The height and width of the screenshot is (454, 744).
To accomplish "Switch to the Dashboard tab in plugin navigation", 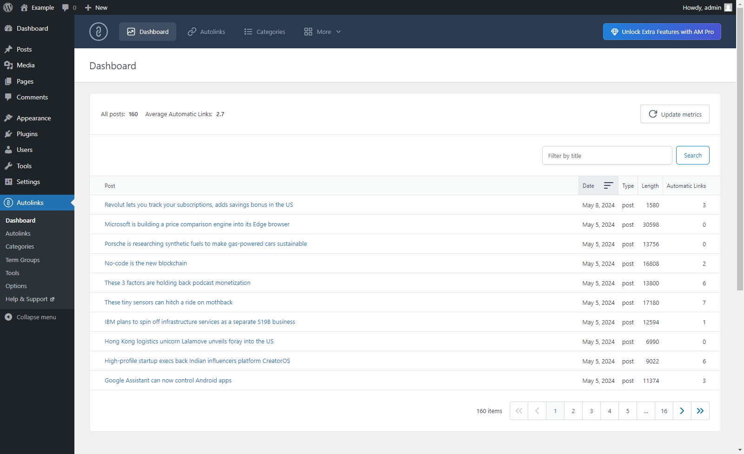I will [147, 32].
